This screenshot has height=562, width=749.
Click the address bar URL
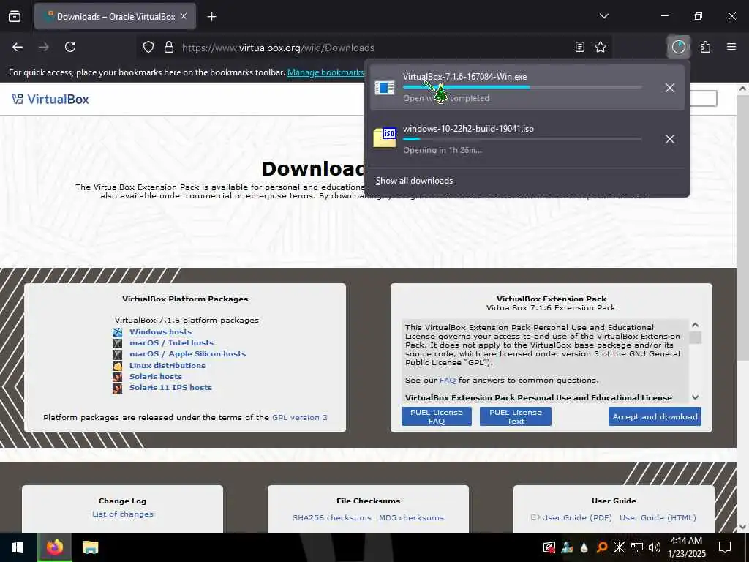[278, 48]
